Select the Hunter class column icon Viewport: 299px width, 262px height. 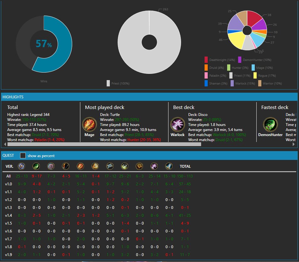66,166
